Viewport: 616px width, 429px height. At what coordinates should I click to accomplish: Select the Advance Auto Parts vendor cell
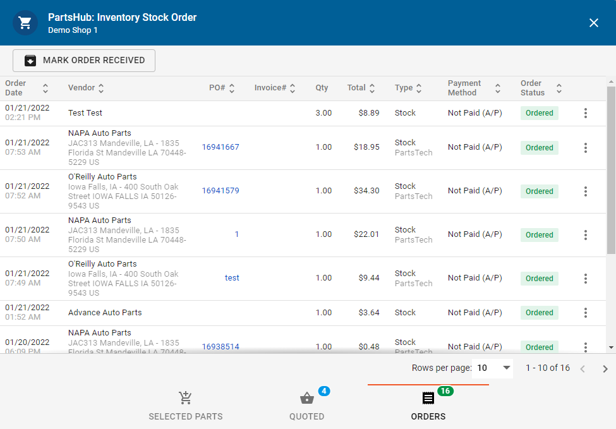[105, 312]
